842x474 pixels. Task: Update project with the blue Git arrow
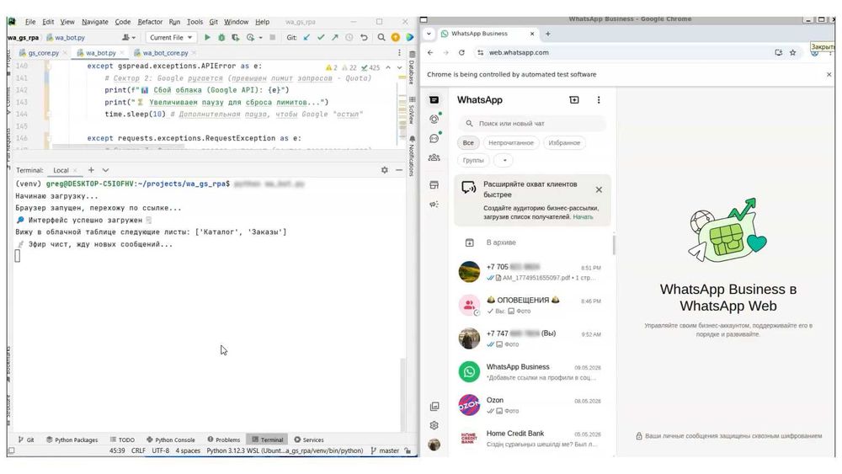306,38
